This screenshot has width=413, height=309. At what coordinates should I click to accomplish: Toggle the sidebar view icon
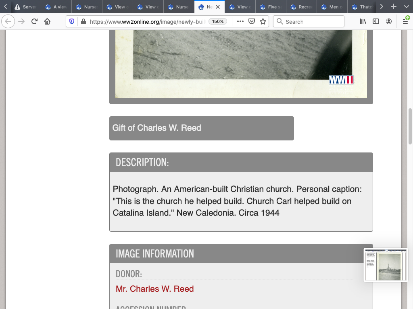(x=376, y=22)
